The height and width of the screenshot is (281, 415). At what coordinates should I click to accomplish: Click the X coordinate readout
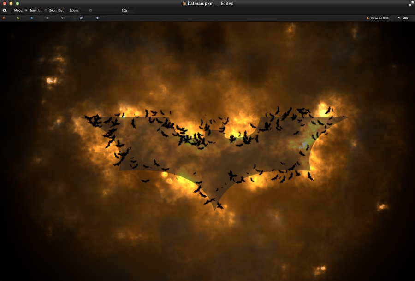click(x=52, y=18)
